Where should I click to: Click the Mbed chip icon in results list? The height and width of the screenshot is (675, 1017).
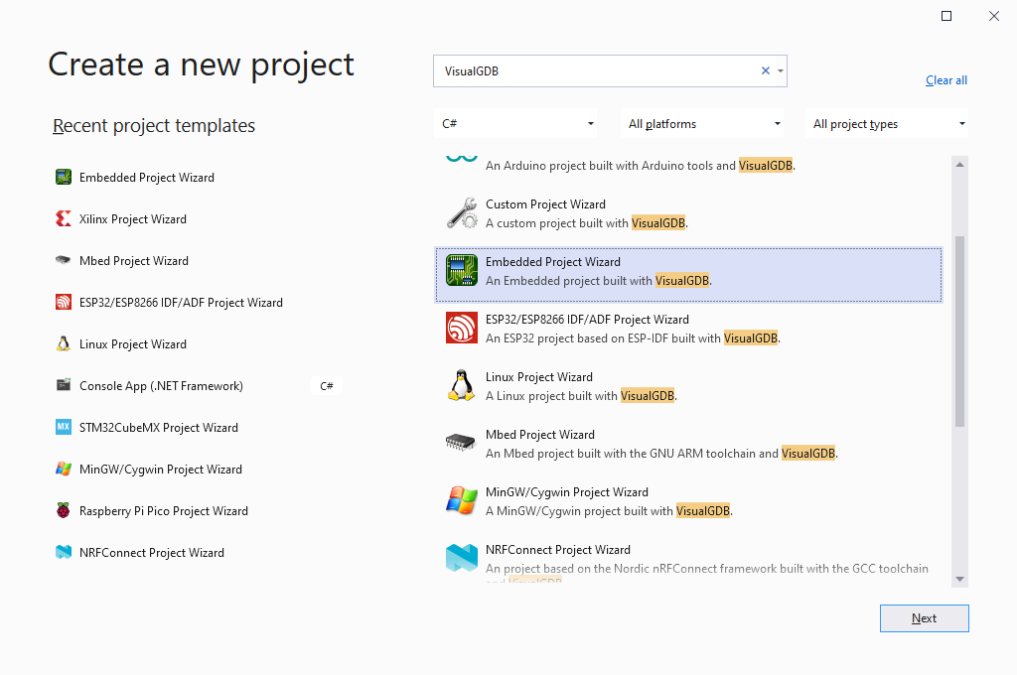point(461,443)
